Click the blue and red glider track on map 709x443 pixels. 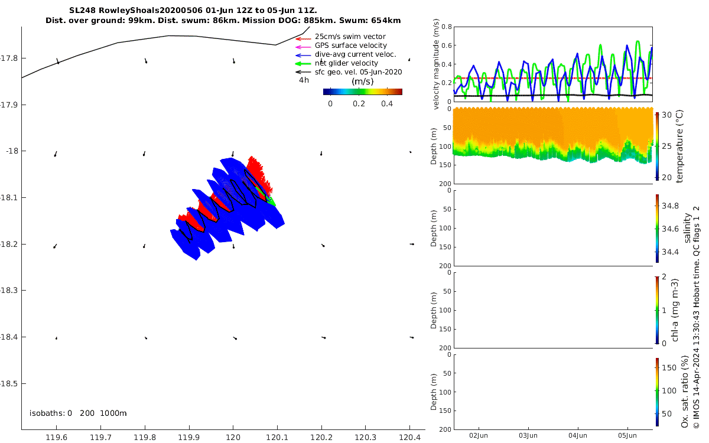(227, 207)
